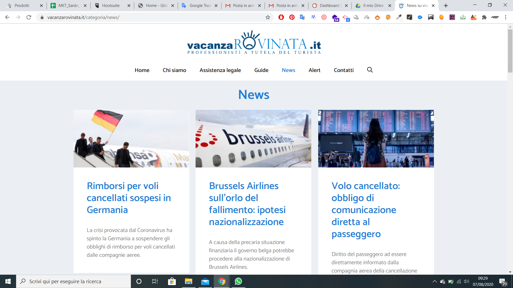Click the German flag airplane thumbnail
This screenshot has width=513, height=288.
[131, 139]
